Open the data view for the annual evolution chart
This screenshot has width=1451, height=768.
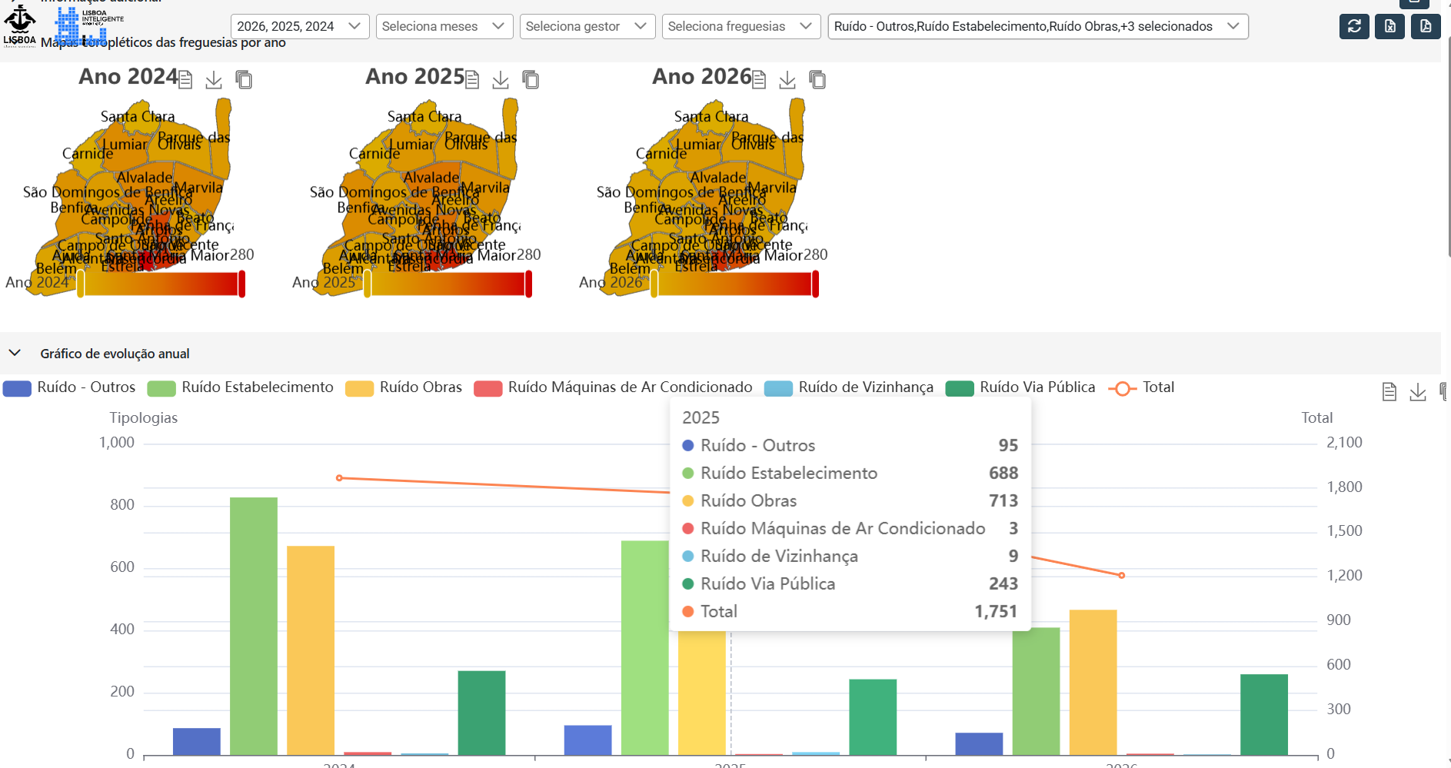tap(1389, 392)
